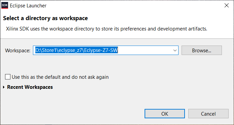Screen dimensions: 234x125
Task: Expand the Recent Workspaces triangle
Action: point(4,87)
